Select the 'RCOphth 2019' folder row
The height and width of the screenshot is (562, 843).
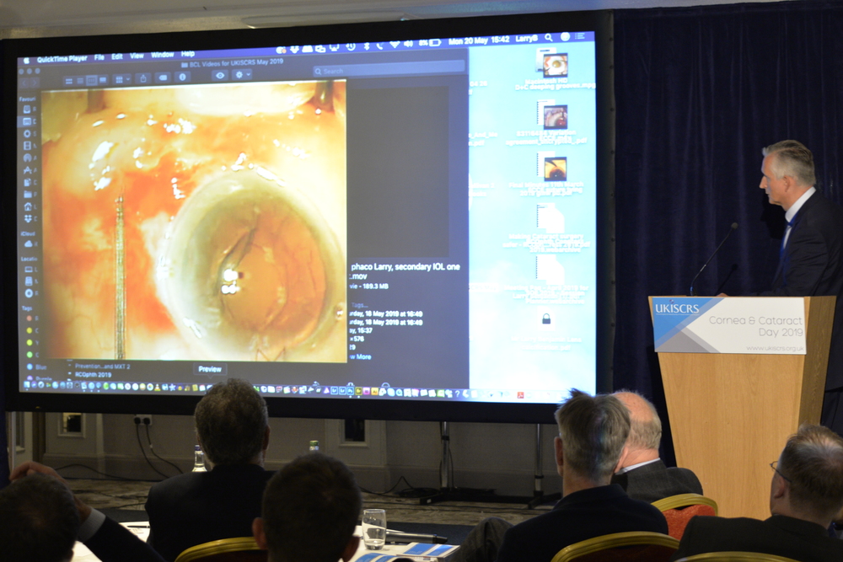(93, 374)
